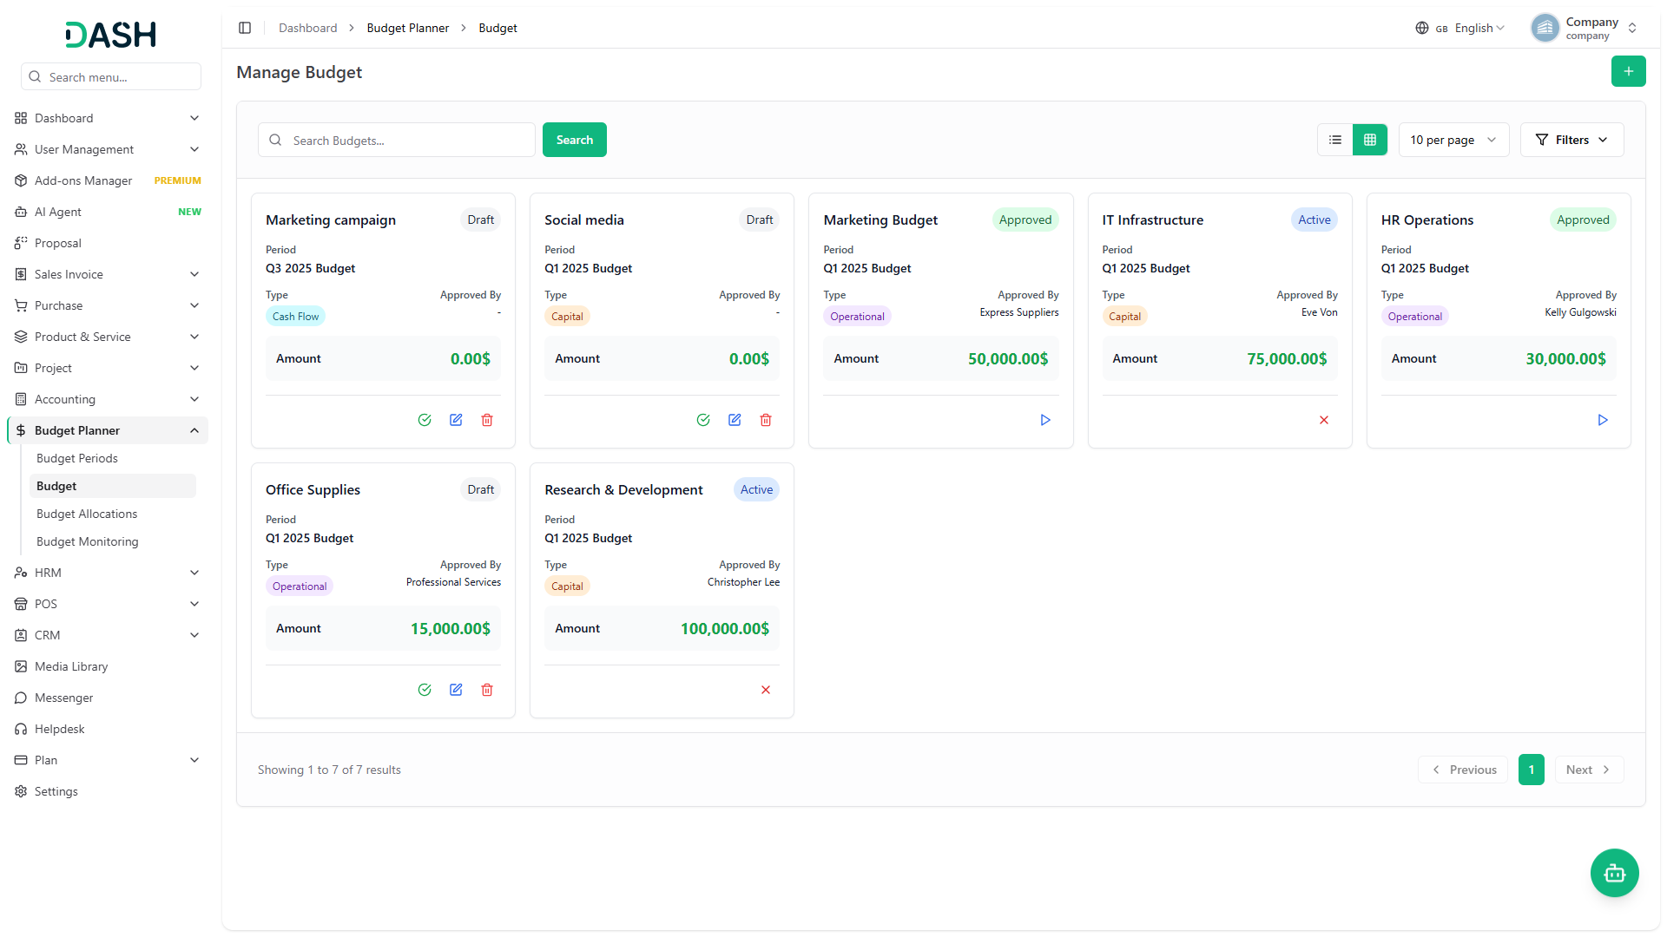Open the Proposal sidebar item
This screenshot has height=937, width=1667.
point(108,243)
